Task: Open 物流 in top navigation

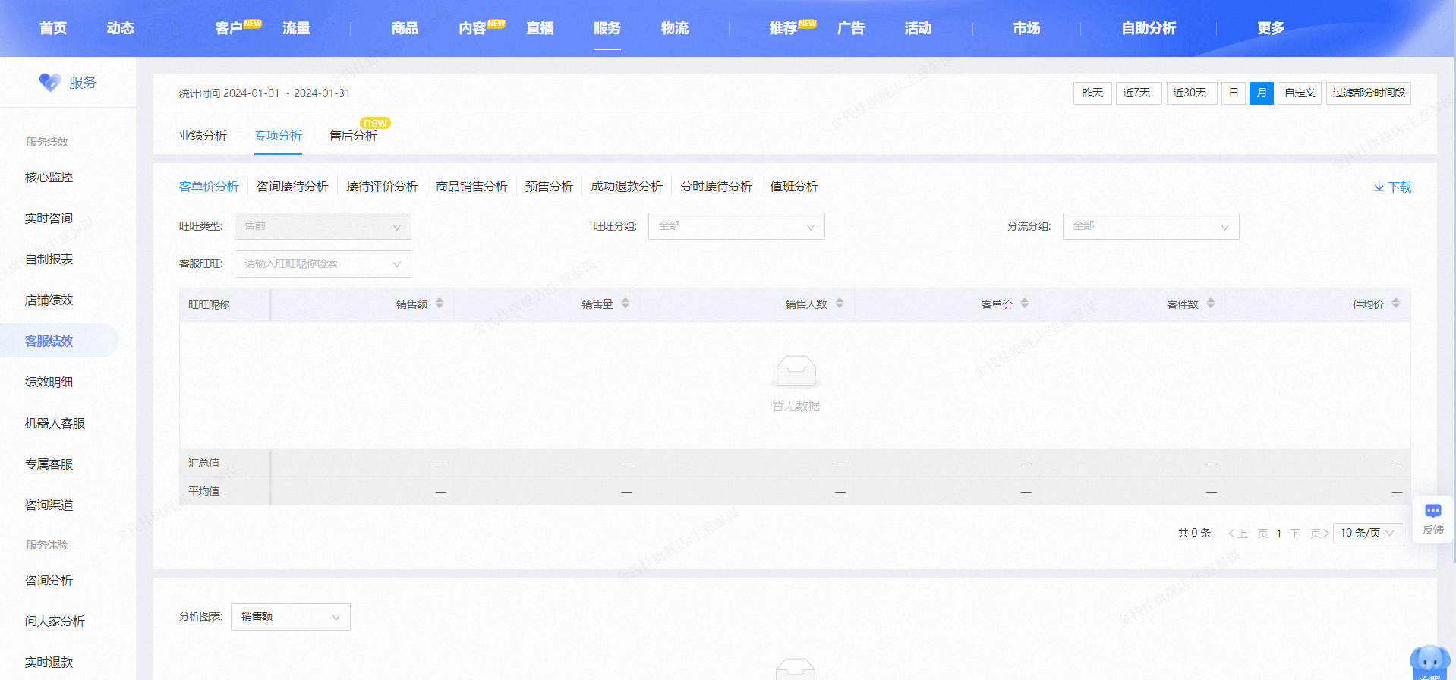Action: [x=675, y=28]
